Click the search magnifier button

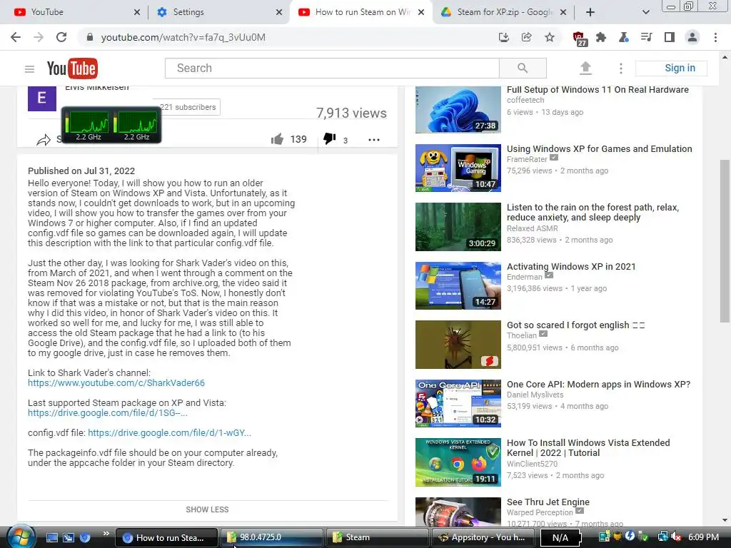point(523,68)
